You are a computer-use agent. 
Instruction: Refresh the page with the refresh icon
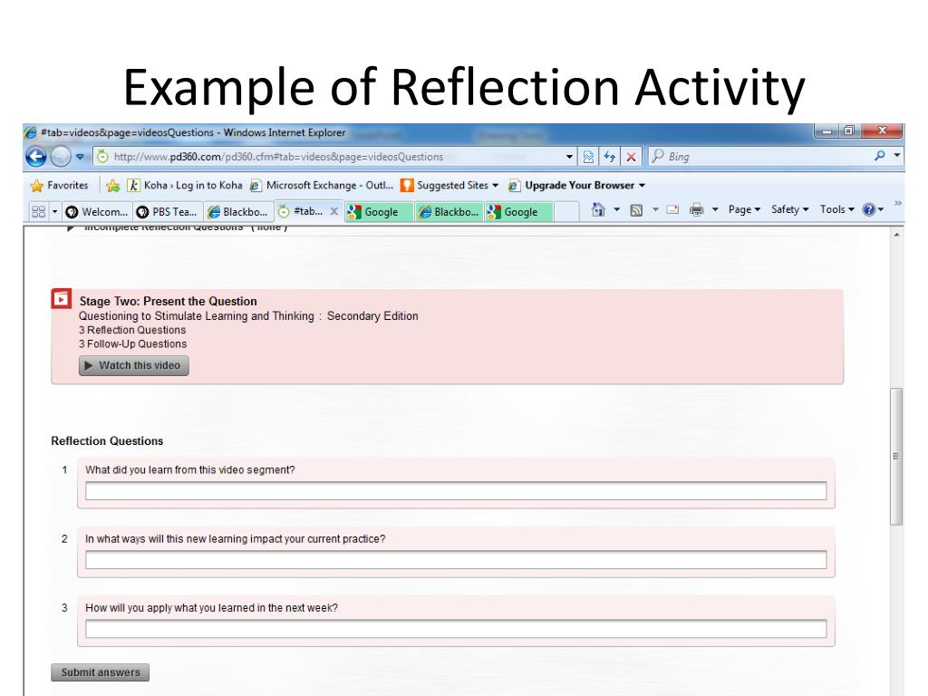point(609,157)
